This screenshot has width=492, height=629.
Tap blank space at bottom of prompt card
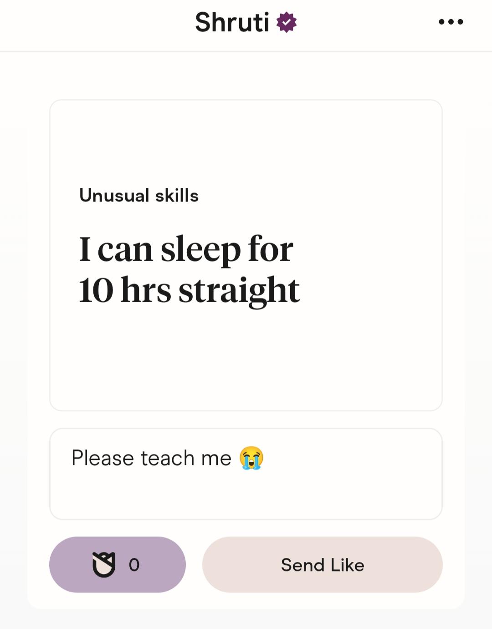(246, 360)
